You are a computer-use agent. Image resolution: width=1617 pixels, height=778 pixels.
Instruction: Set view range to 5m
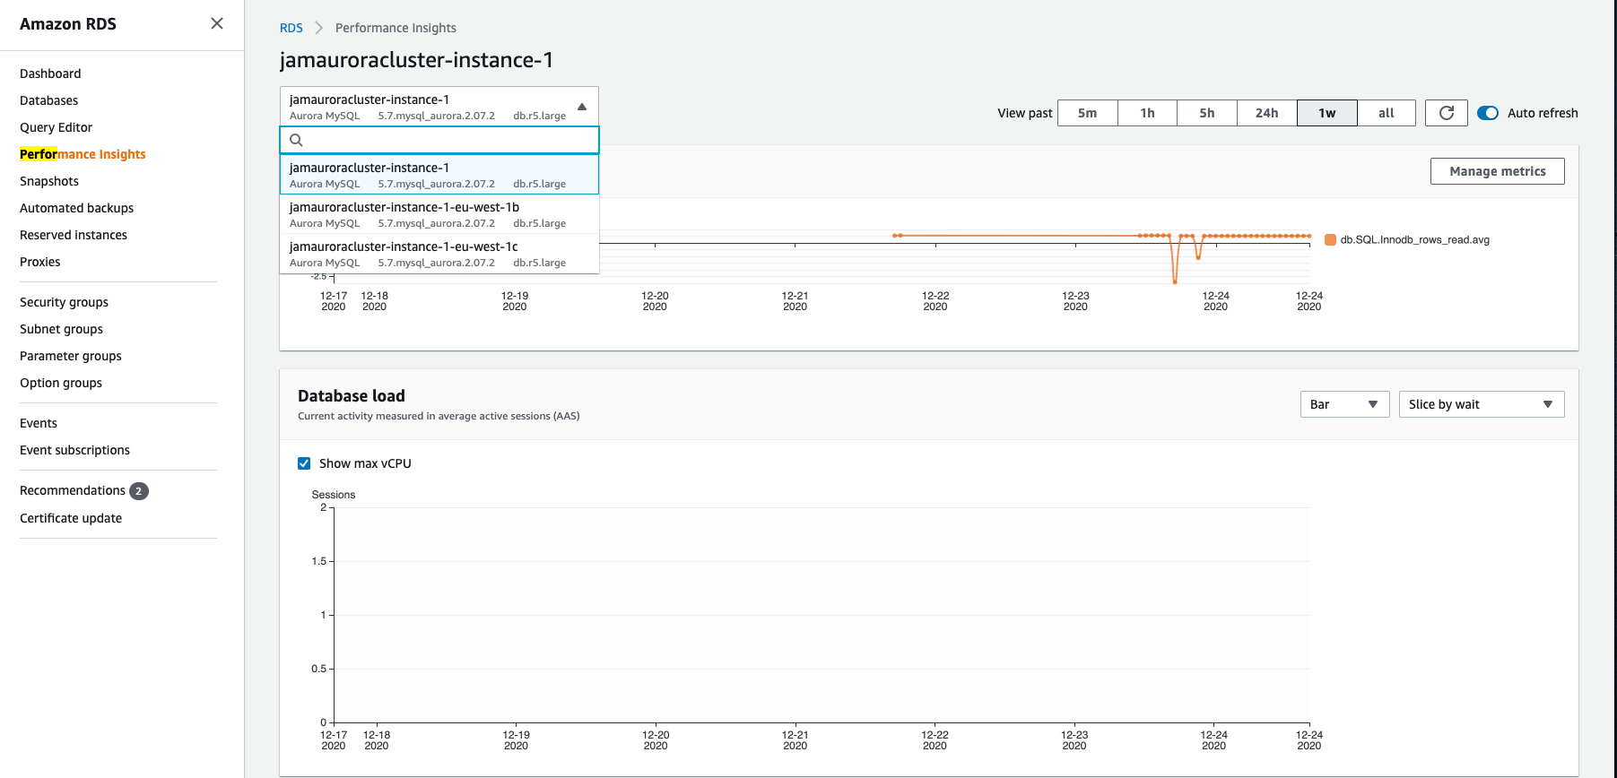(1088, 113)
